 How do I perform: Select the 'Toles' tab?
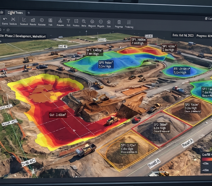(15, 12)
